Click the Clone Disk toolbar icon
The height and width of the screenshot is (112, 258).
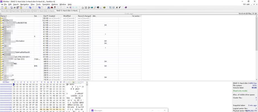[x=86, y=7]
